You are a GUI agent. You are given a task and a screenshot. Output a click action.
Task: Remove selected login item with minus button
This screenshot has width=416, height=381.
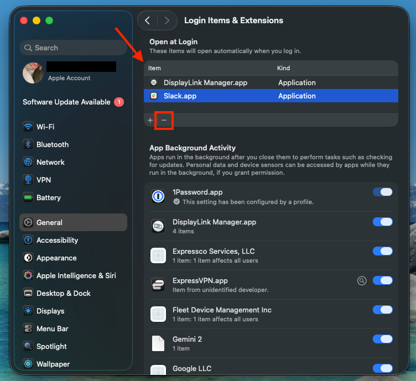click(164, 120)
